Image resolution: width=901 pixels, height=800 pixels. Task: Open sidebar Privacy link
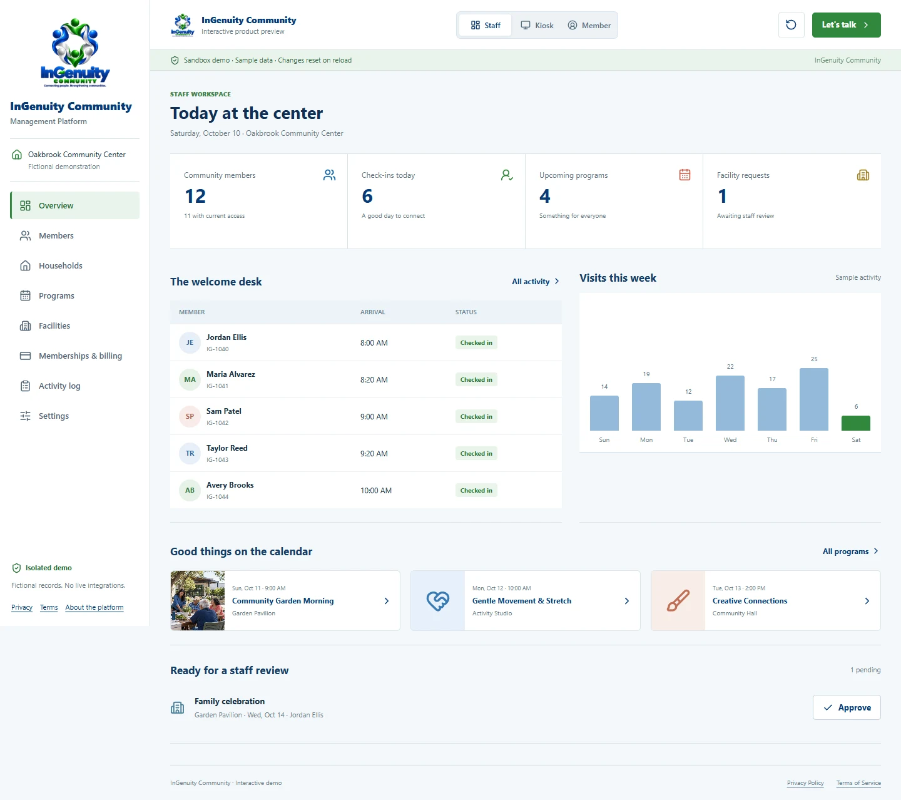pyautogui.click(x=22, y=607)
